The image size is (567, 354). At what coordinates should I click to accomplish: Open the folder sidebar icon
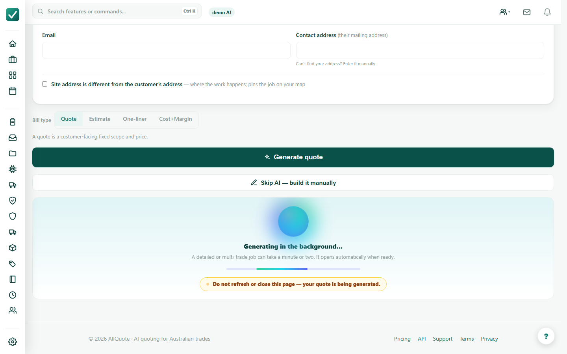point(13,153)
